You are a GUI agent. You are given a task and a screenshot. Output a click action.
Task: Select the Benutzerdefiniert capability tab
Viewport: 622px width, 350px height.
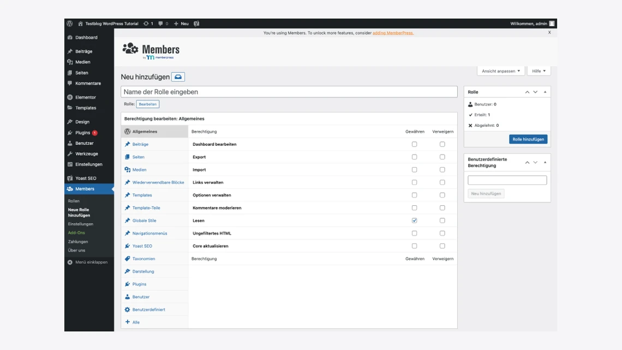tap(148, 310)
